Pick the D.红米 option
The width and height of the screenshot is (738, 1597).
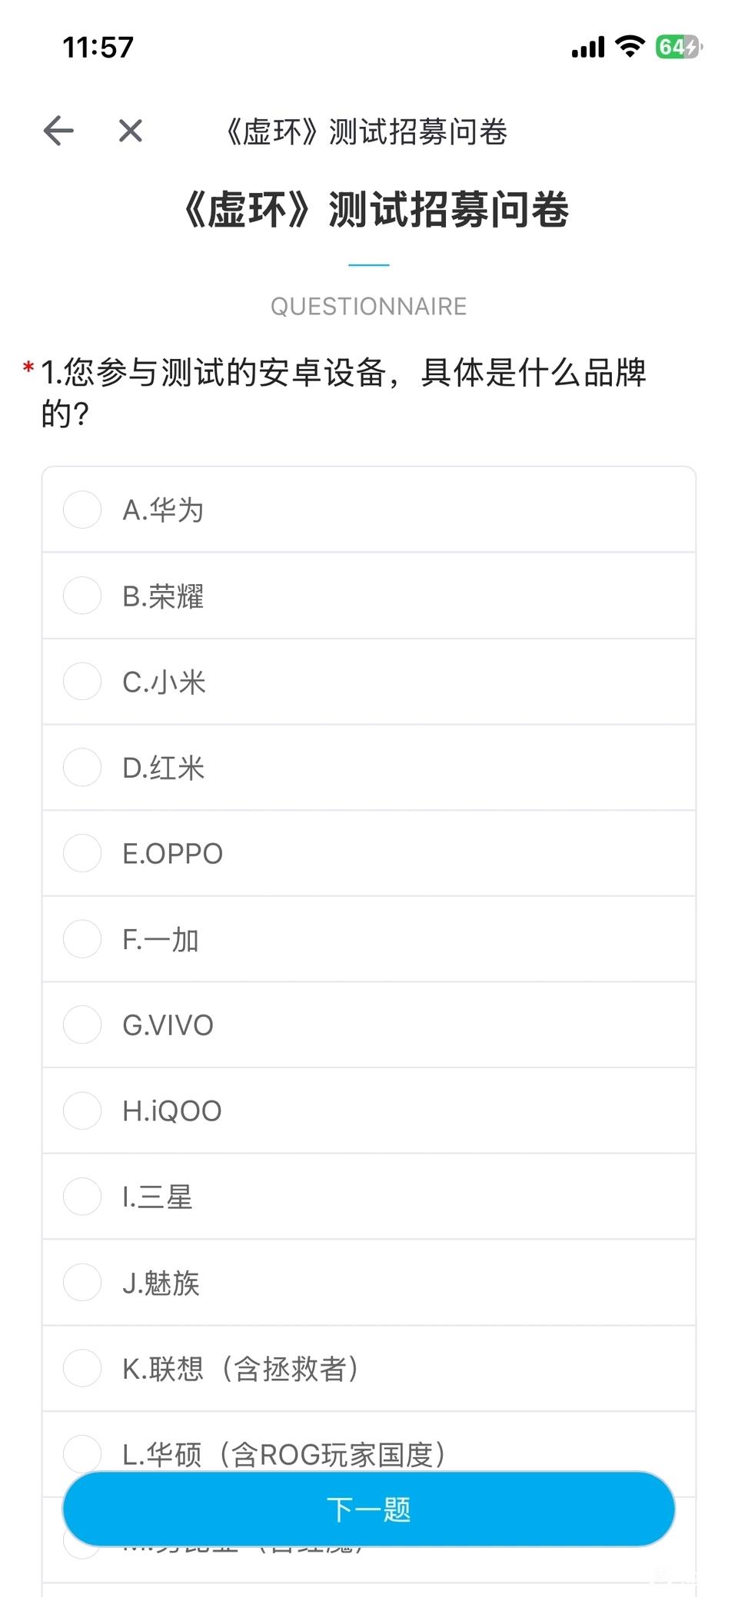(x=82, y=767)
